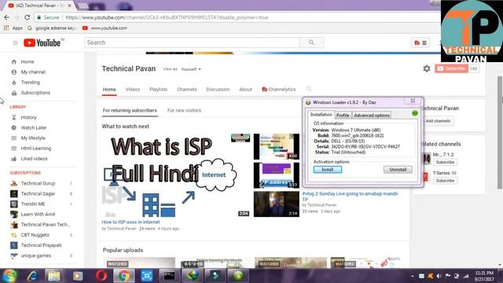Open www.youtube.com bookmark
The height and width of the screenshot is (283, 503).
point(105,28)
